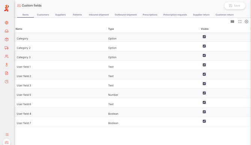This screenshot has height=145, width=251.
Task: Uncheck Visible for Category 3 row
Action: (204, 56)
